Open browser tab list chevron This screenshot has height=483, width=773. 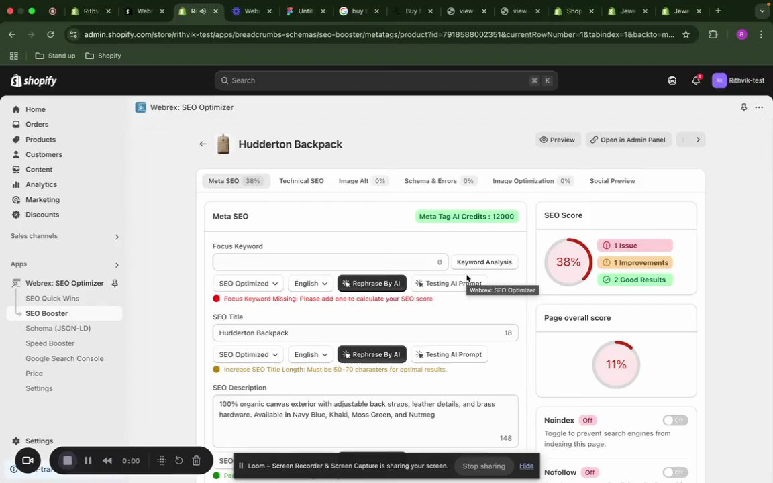[762, 11]
